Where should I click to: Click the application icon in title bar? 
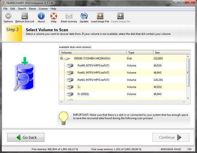coord(4,3)
